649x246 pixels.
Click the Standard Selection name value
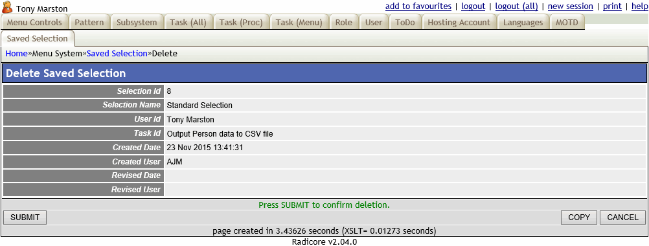tap(199, 106)
